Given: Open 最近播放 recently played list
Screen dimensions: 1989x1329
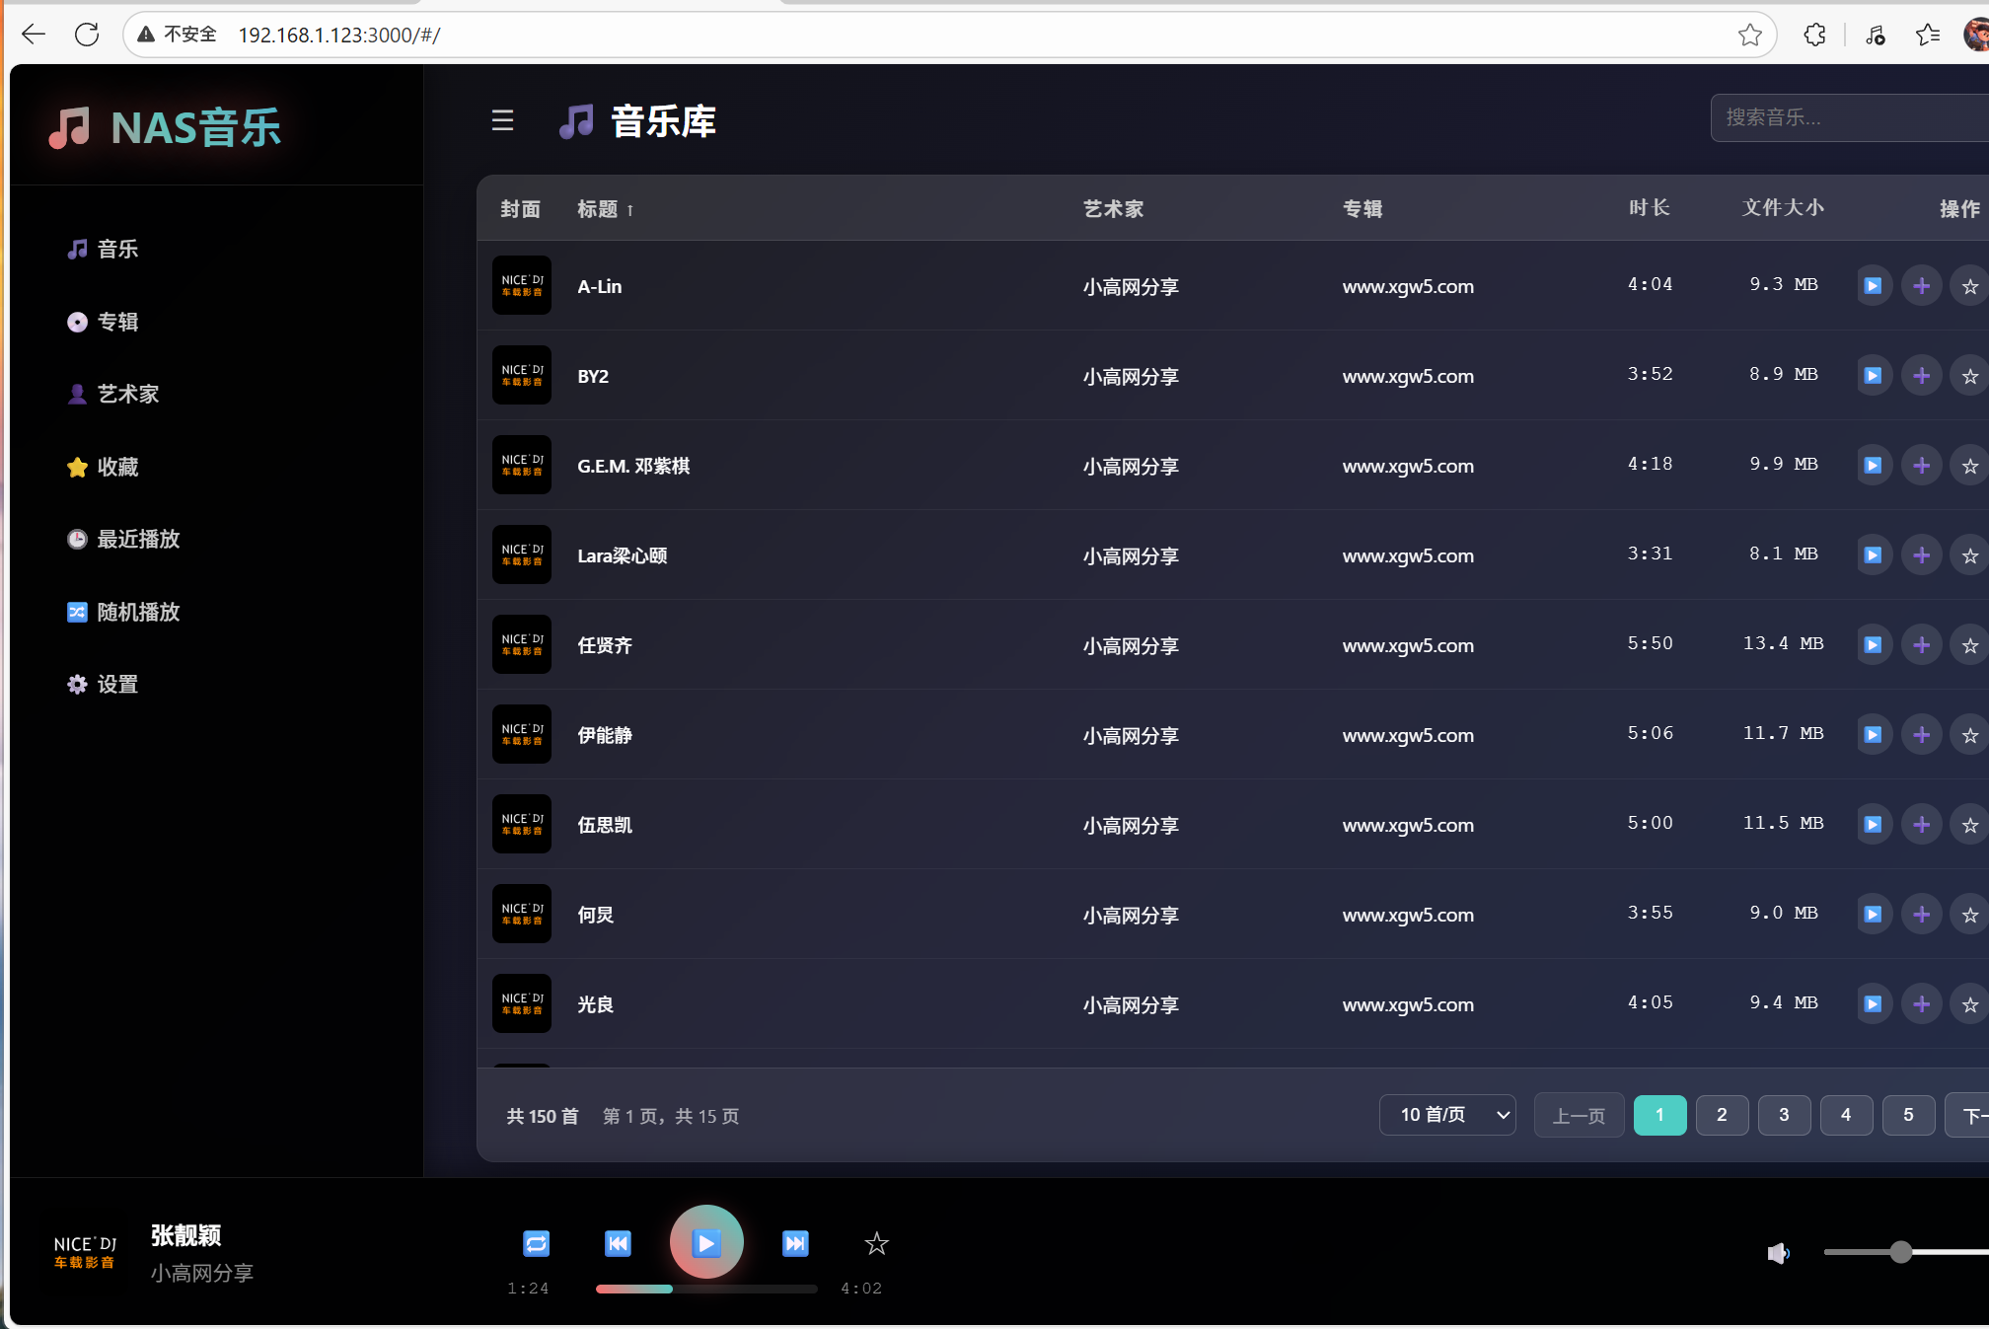Looking at the screenshot, I should 136,539.
